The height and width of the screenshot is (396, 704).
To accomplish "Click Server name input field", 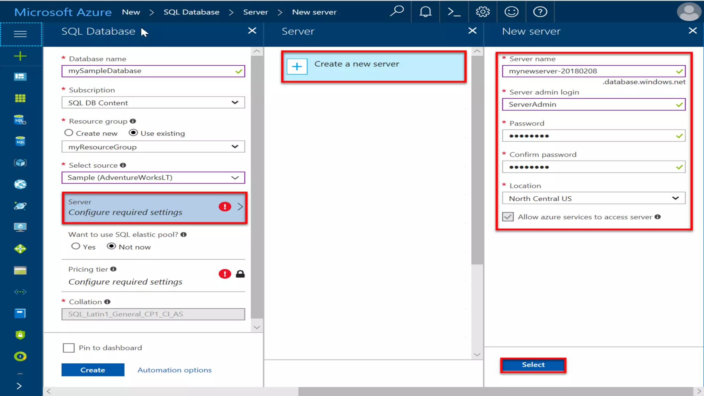I will [594, 71].
